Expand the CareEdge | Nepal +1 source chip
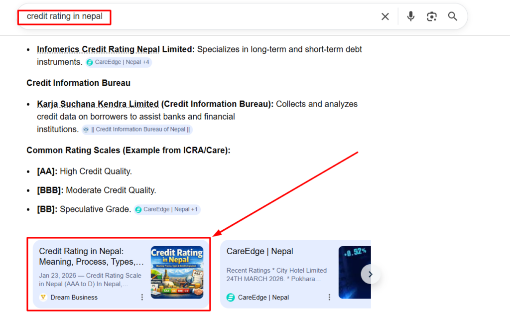The height and width of the screenshot is (321, 510). pyautogui.click(x=167, y=209)
